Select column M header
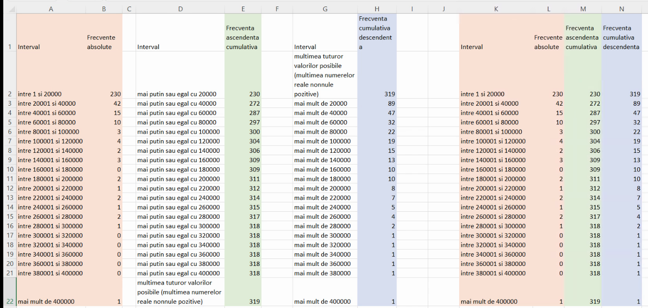This screenshot has width=648, height=308. [583, 8]
